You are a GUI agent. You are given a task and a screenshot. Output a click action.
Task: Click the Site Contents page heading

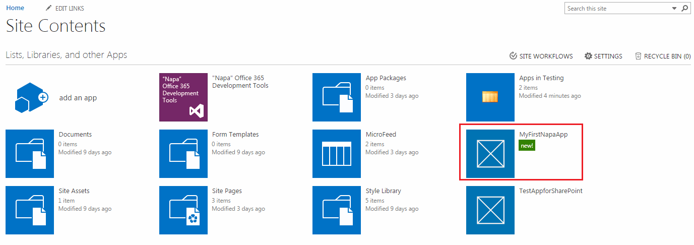[56, 26]
